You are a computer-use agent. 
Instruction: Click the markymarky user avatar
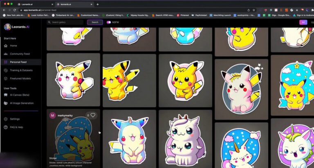click(x=52, y=115)
